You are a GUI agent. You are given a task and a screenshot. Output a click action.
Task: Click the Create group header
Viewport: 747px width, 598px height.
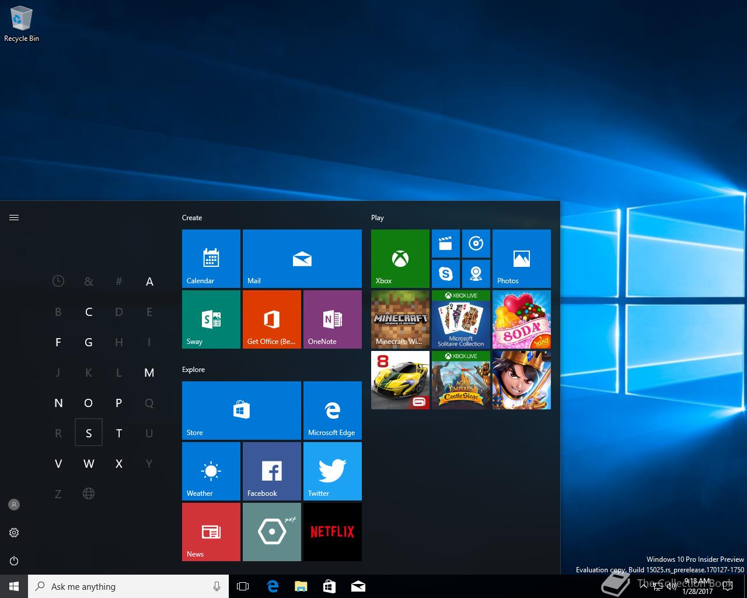(x=192, y=218)
